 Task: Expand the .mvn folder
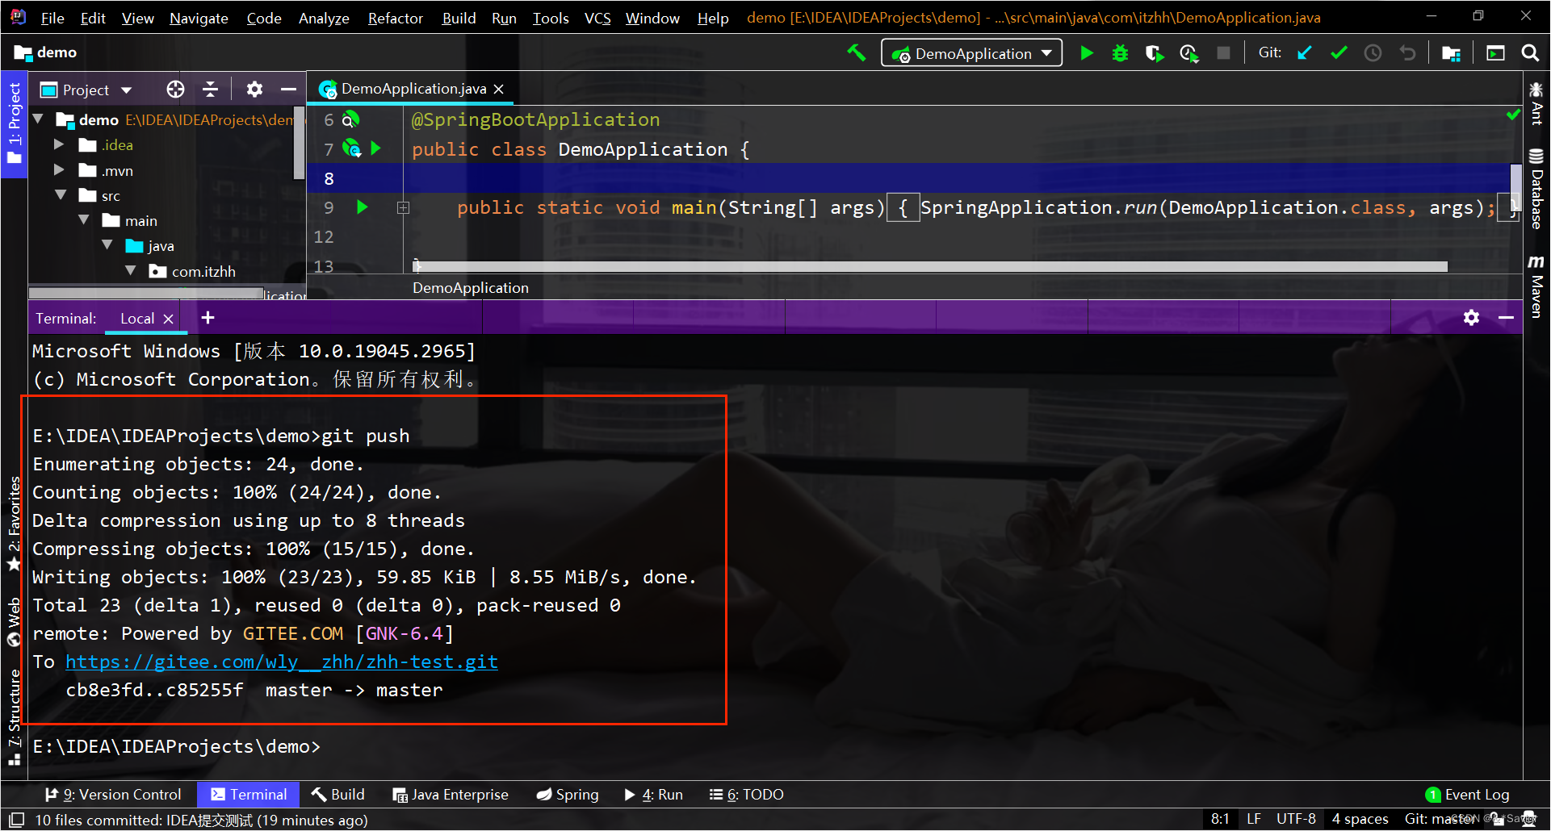pos(59,170)
